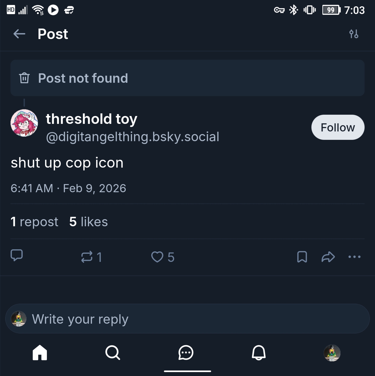Open threshold toy's avatar picture
The height and width of the screenshot is (376, 375).
(24, 123)
